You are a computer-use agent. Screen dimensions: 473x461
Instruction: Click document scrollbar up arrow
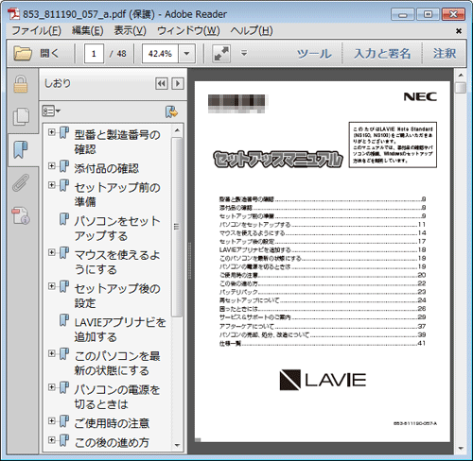coord(461,76)
